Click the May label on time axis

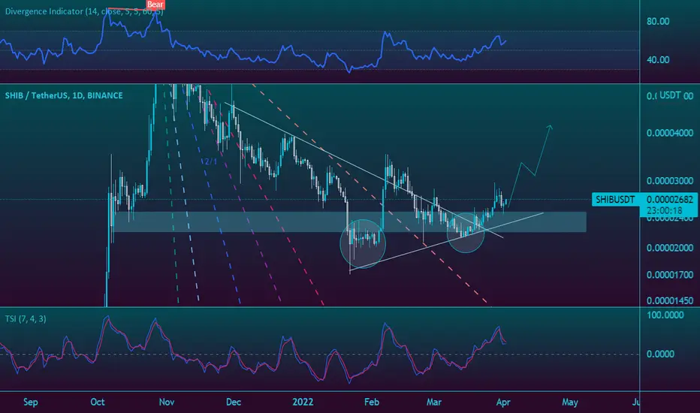click(x=570, y=402)
